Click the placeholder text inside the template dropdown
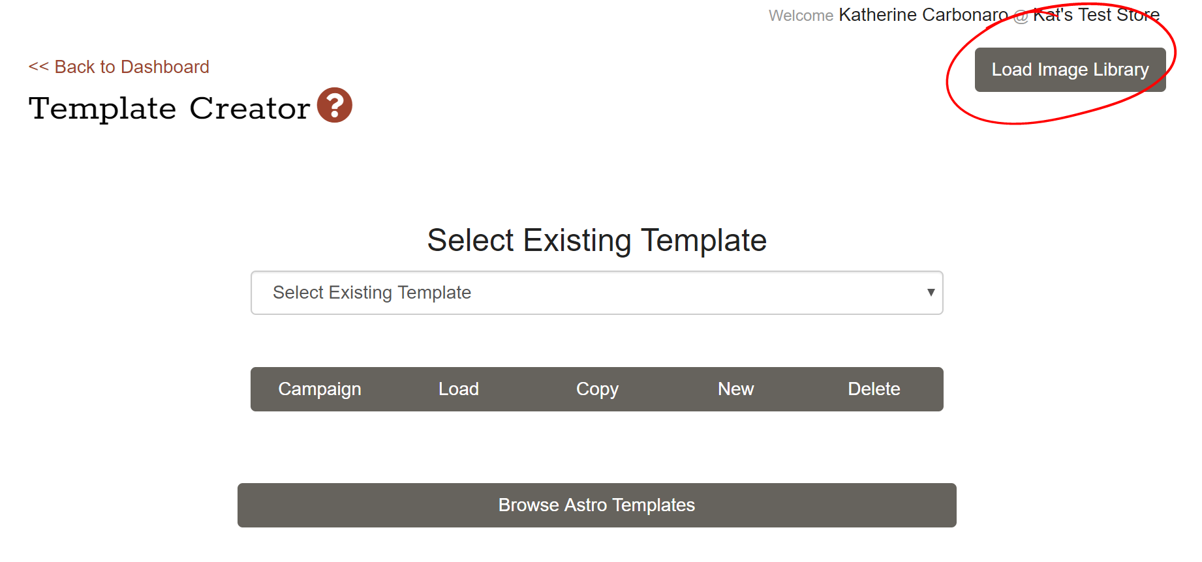This screenshot has height=562, width=1202. pos(372,293)
